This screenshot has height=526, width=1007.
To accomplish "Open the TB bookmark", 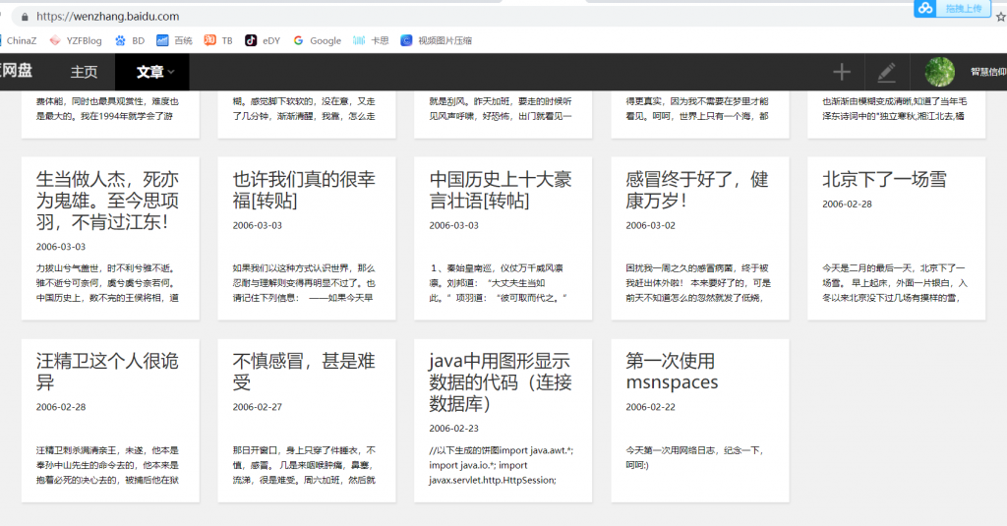I will click(218, 40).
